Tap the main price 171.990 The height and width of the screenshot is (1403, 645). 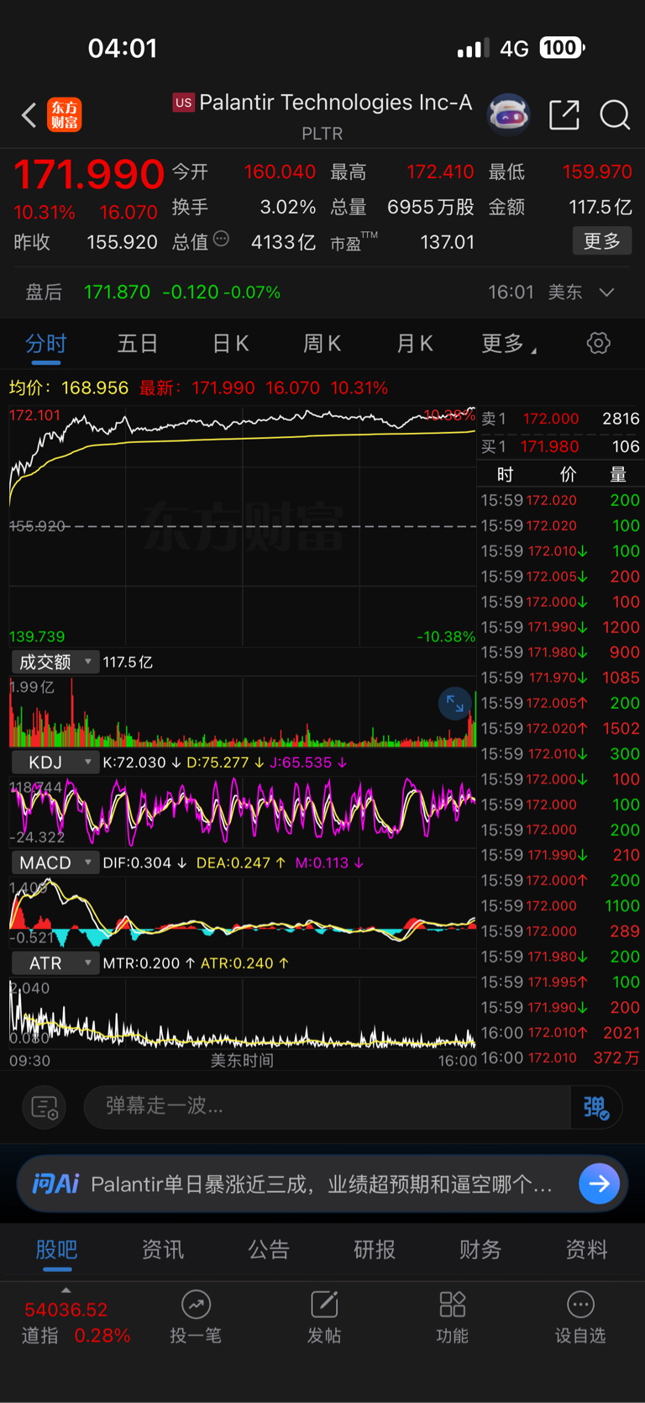coord(89,174)
